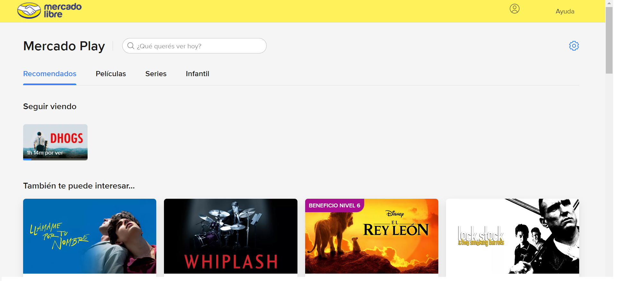Select the Recomendados tab

(50, 74)
